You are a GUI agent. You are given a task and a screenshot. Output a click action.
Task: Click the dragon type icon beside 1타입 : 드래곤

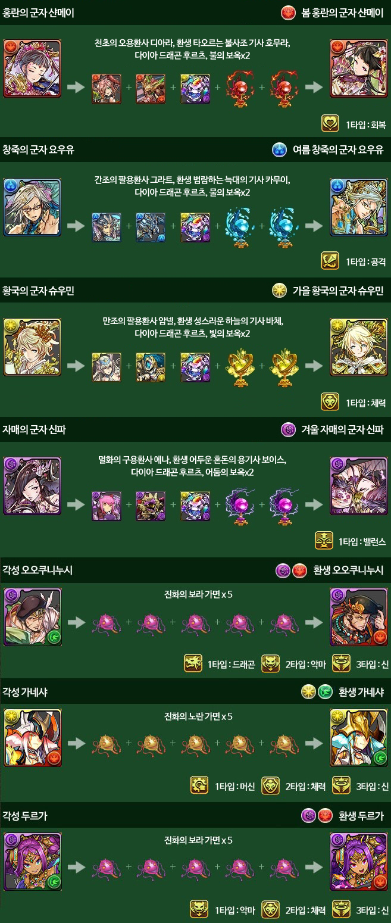point(193,664)
